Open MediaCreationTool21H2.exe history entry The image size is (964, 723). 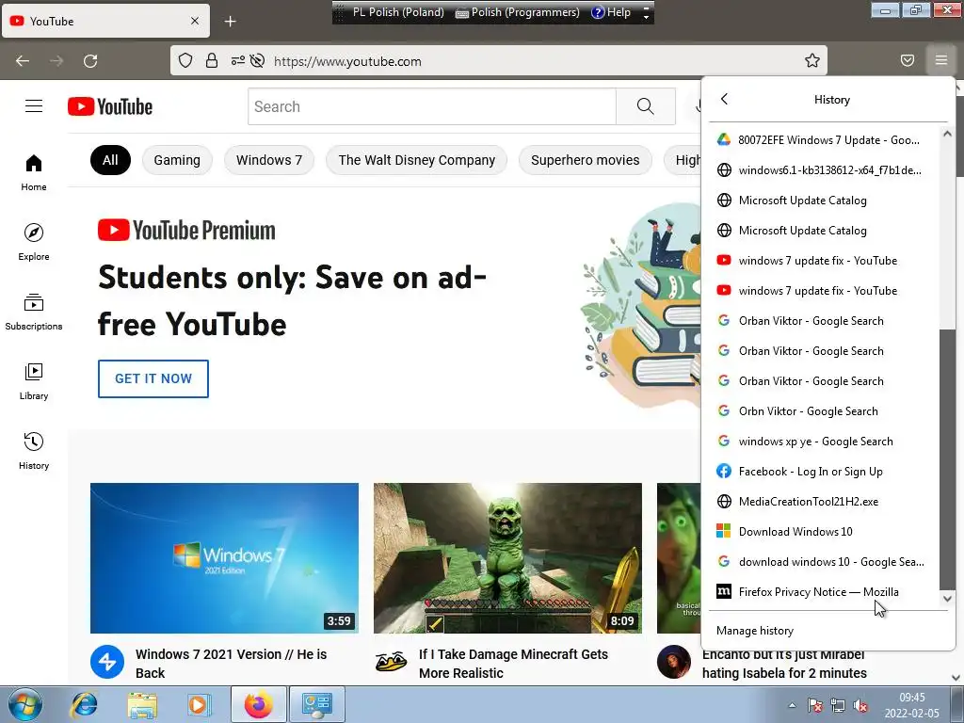pos(824,501)
